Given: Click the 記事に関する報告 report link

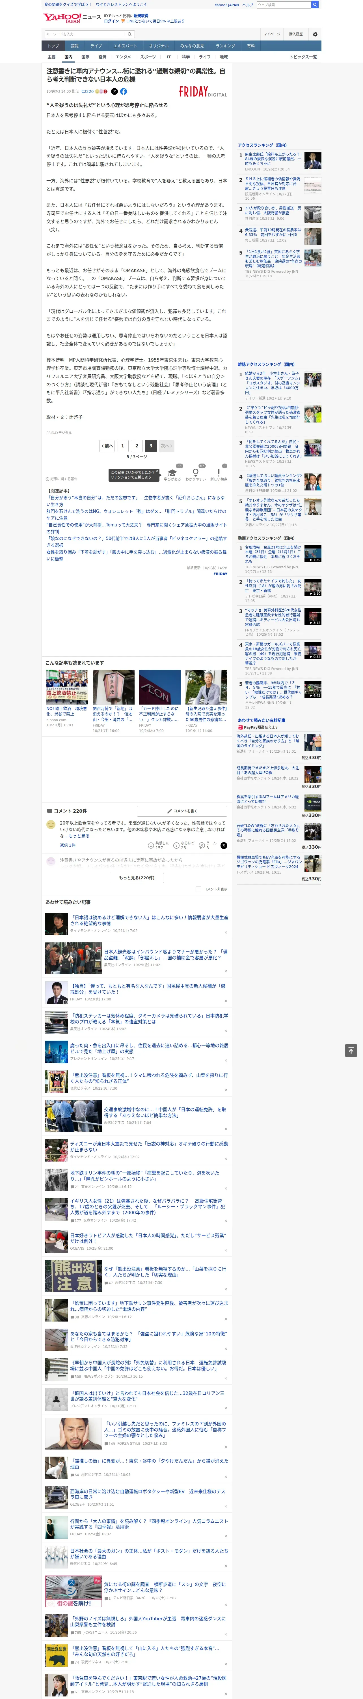Looking at the screenshot, I should [61, 479].
